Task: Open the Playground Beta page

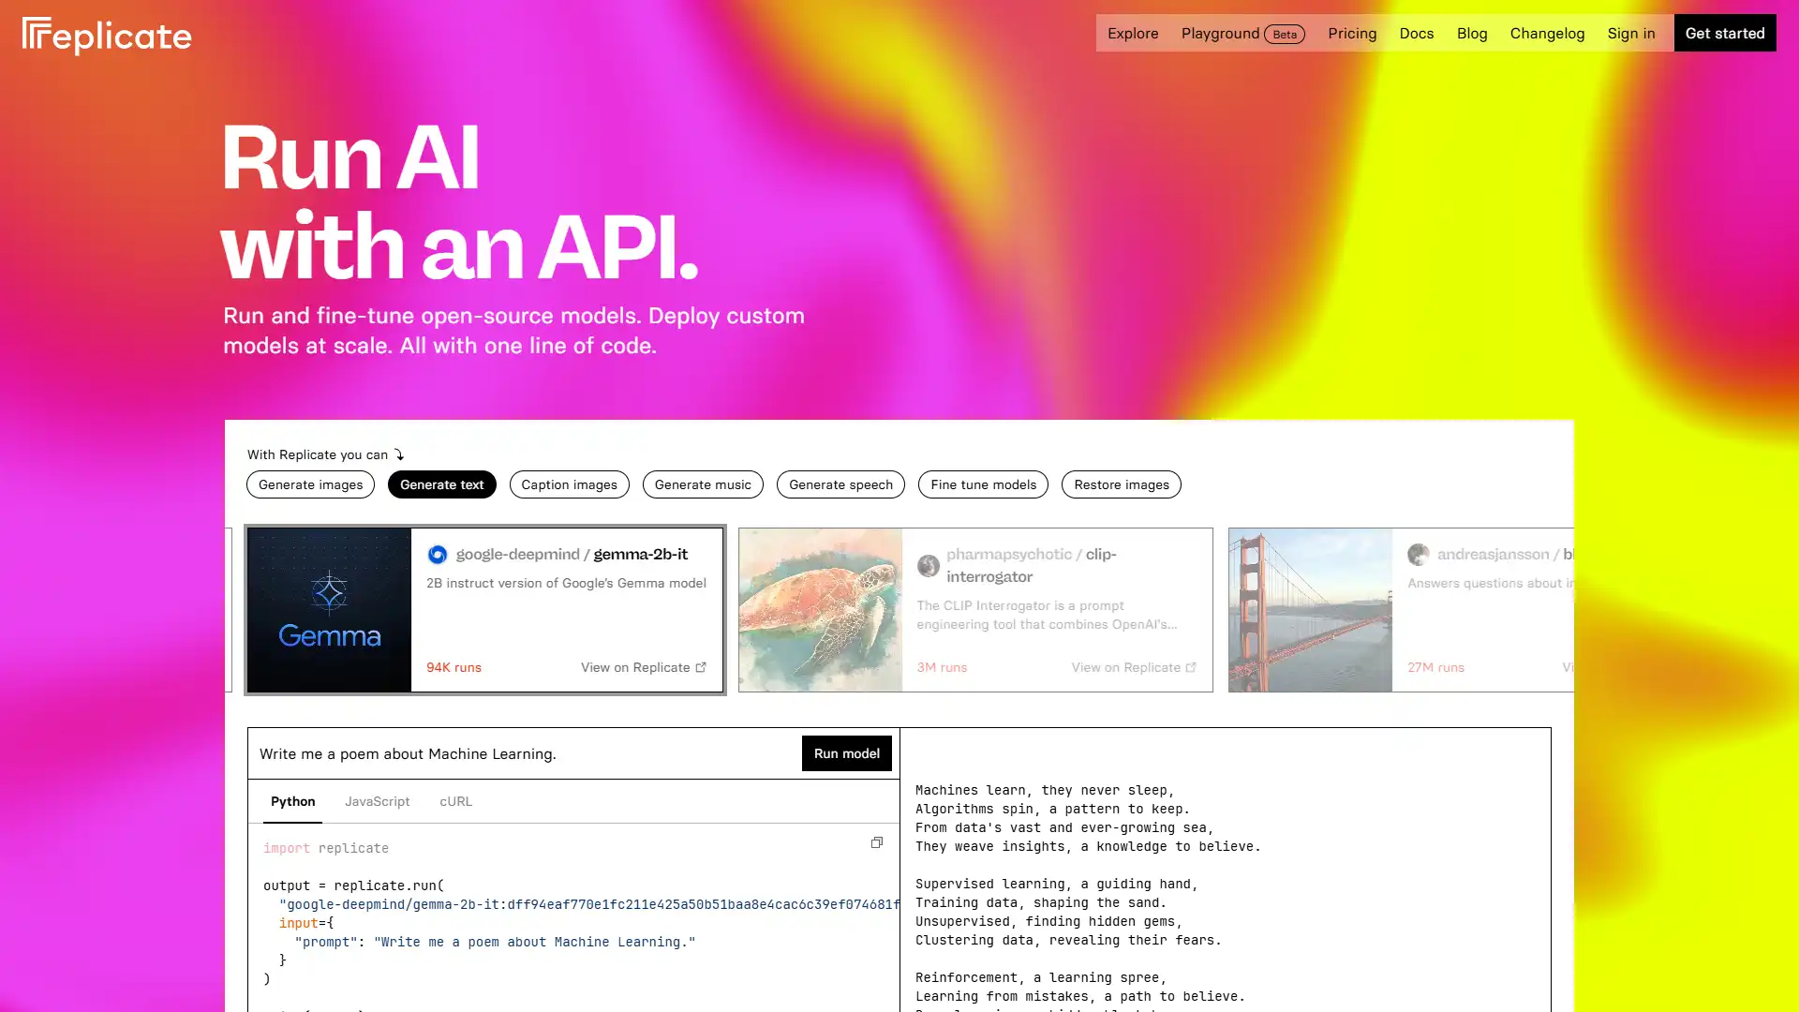Action: point(1242,34)
